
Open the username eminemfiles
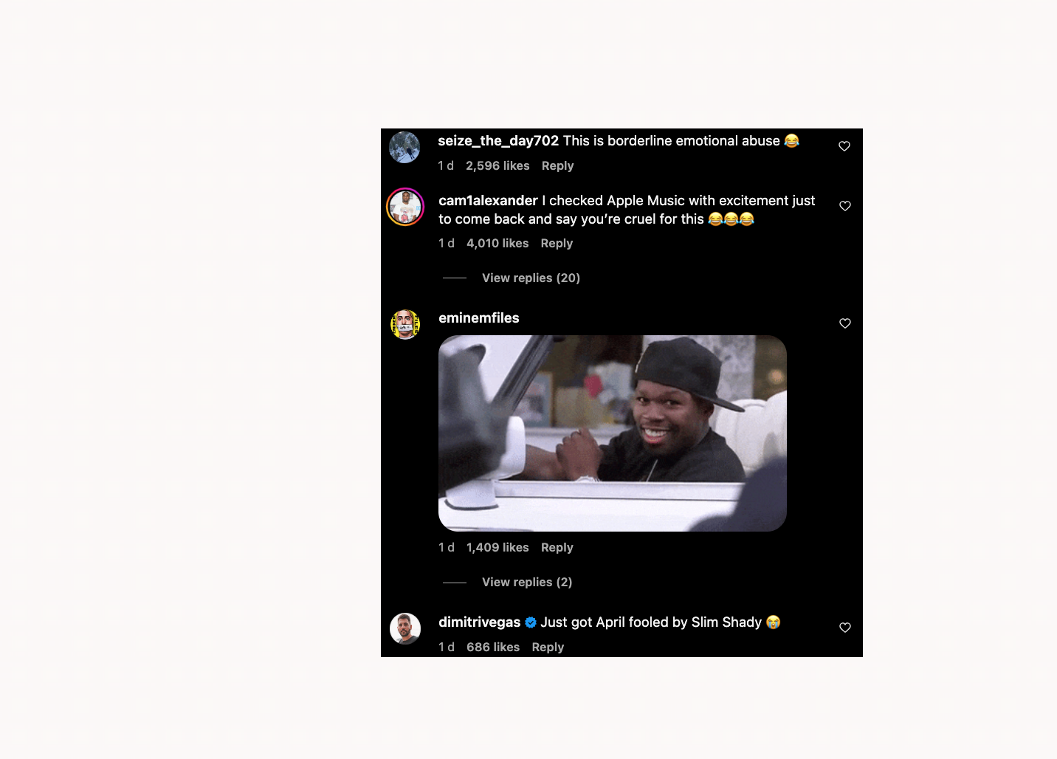tap(478, 317)
